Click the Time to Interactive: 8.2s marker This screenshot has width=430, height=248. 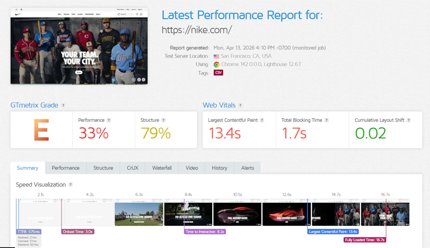point(205,231)
